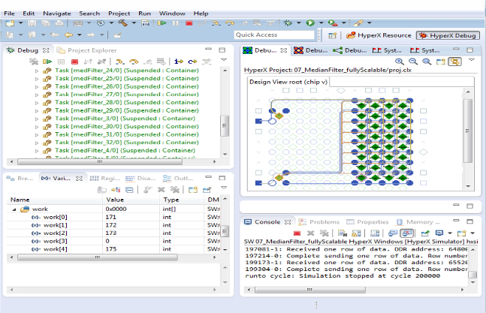Collapse the work array variable
Screen dimensions: 486x313
(x=14, y=209)
